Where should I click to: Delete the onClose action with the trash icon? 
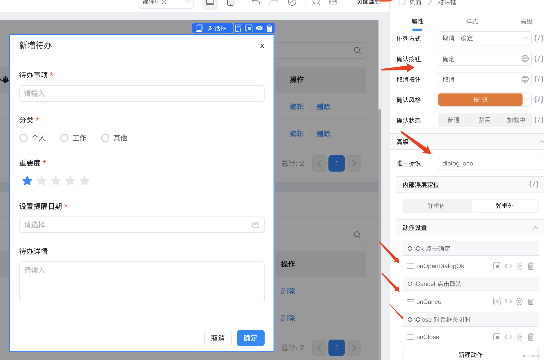[530, 337]
